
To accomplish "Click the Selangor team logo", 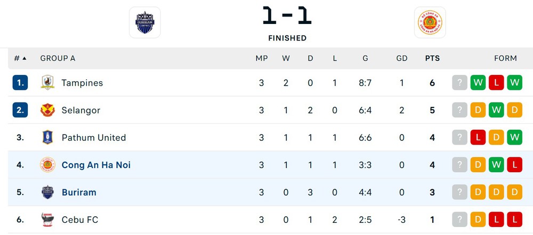I will [47, 110].
